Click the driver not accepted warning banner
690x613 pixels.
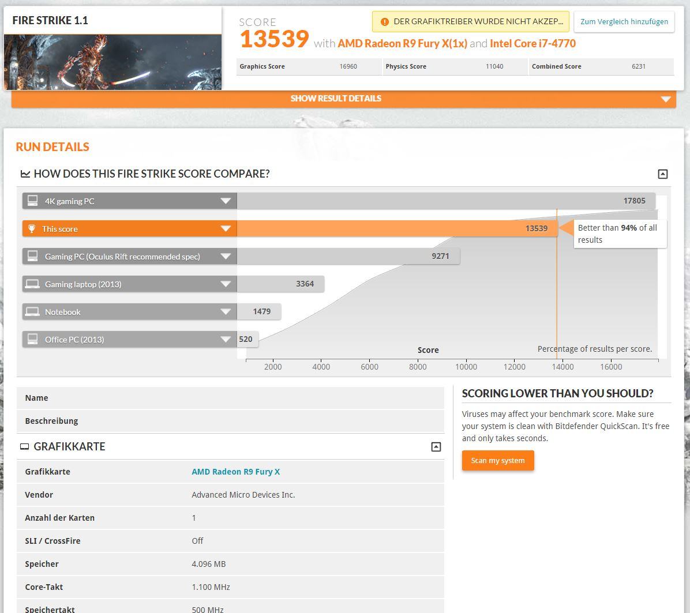click(x=470, y=21)
